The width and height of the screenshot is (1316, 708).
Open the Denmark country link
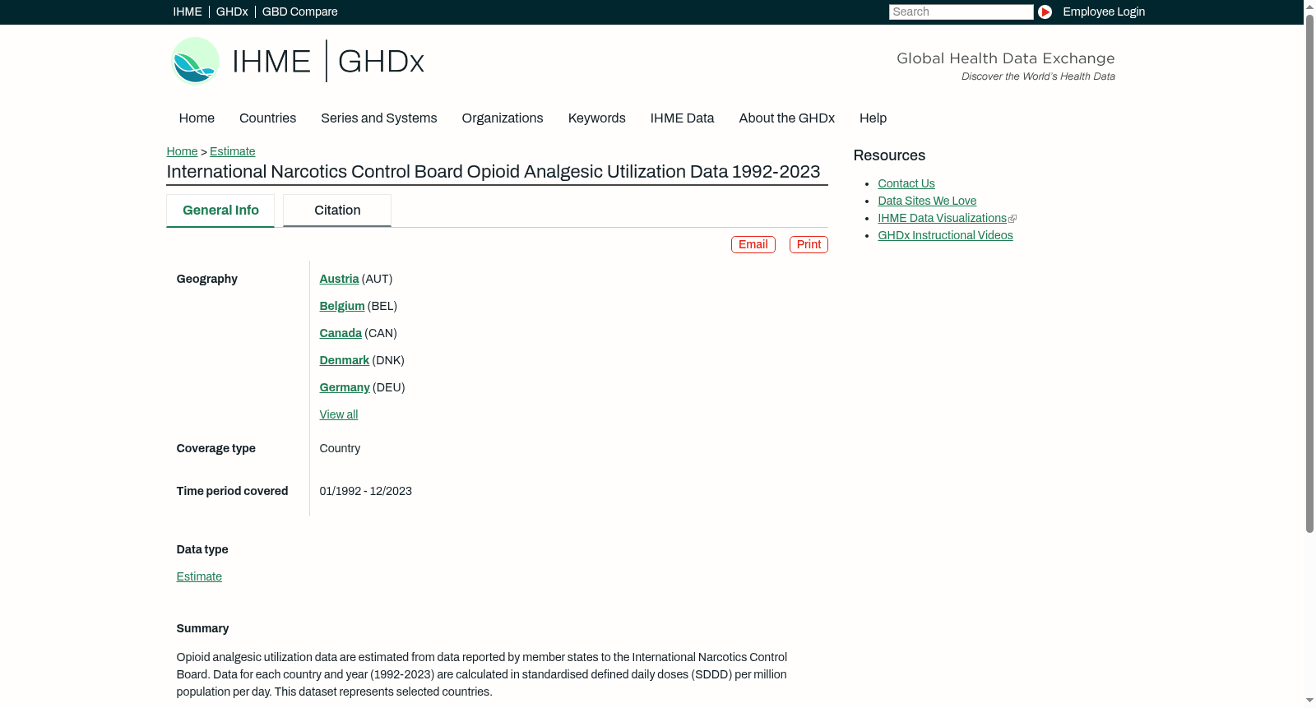(344, 360)
